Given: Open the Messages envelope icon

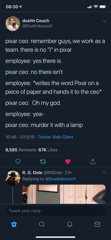Looking at the screenshot, I should (97, 224).
